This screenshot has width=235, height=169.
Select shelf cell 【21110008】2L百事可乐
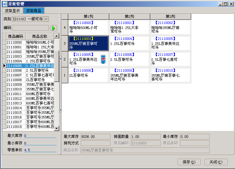pos(89,75)
